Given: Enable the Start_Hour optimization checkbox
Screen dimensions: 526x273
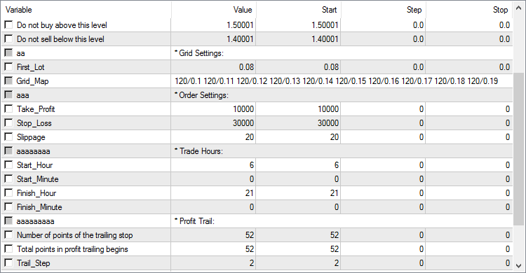Looking at the screenshot, I should click(8, 164).
